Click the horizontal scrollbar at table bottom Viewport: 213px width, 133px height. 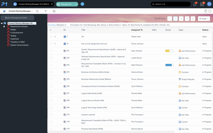(x=111, y=132)
